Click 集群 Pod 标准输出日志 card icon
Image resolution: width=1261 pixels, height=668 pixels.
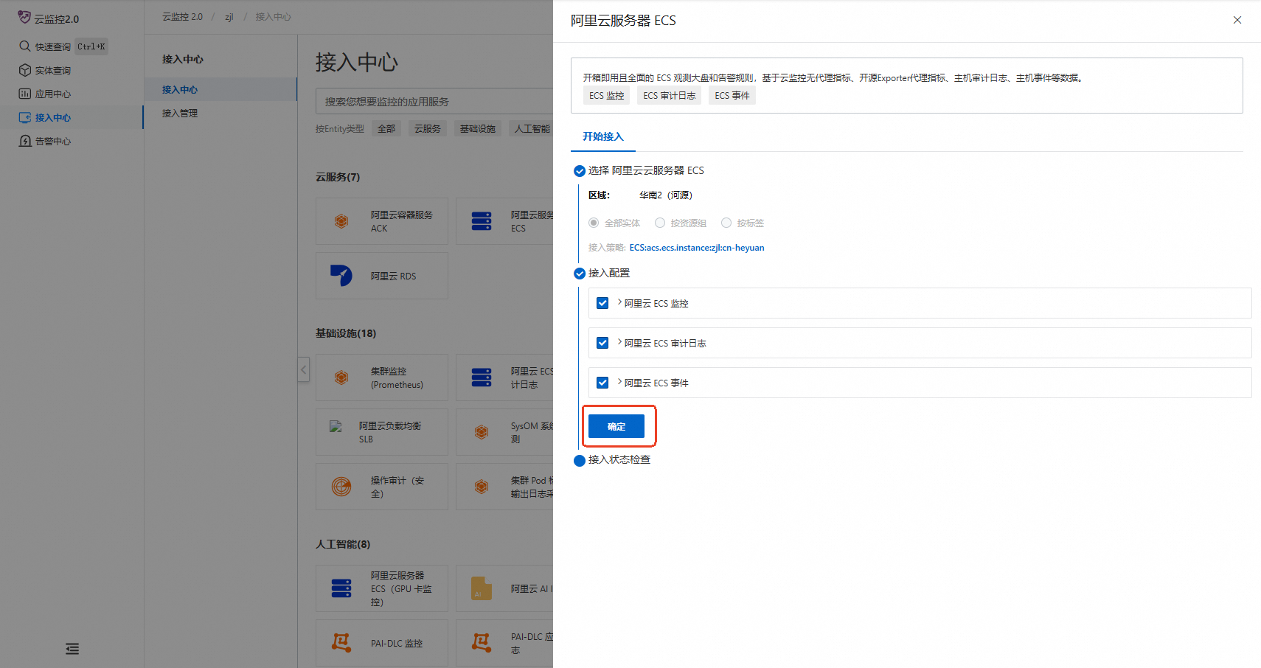click(x=482, y=487)
